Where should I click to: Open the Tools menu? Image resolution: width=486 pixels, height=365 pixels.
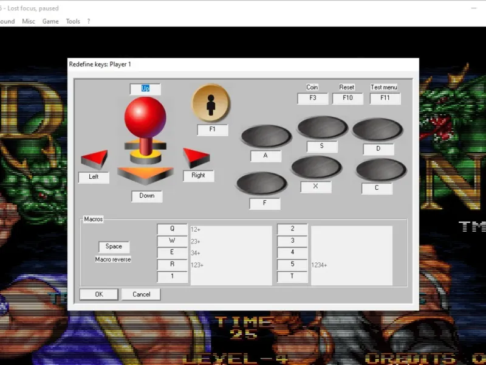pos(73,21)
